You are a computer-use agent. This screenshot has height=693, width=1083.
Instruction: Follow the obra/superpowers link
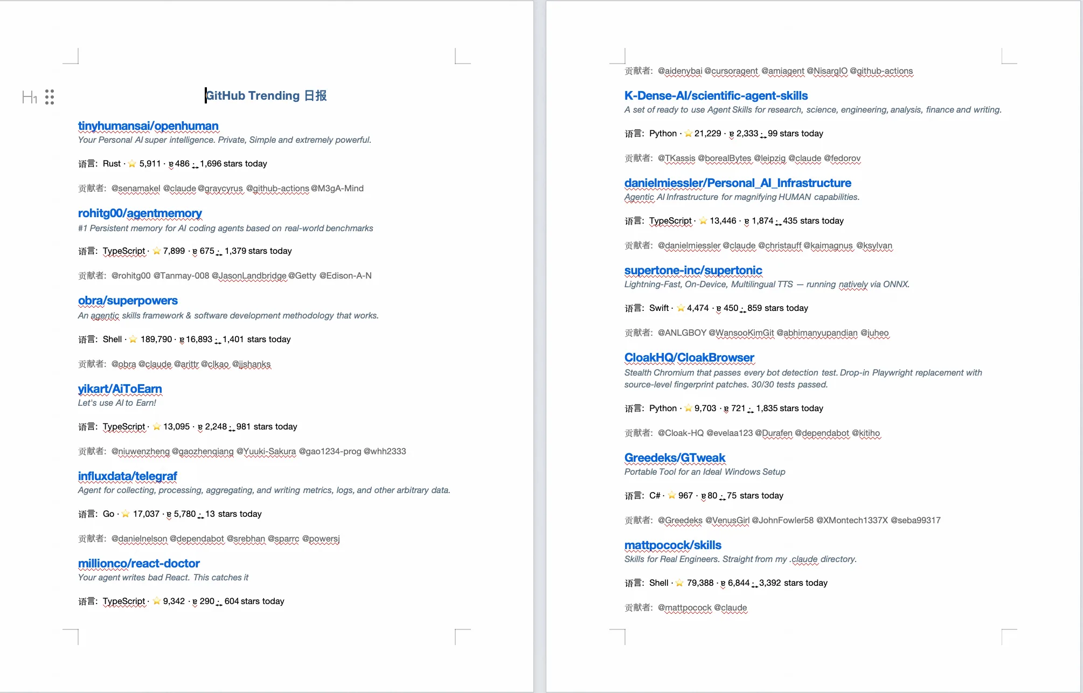click(x=128, y=300)
